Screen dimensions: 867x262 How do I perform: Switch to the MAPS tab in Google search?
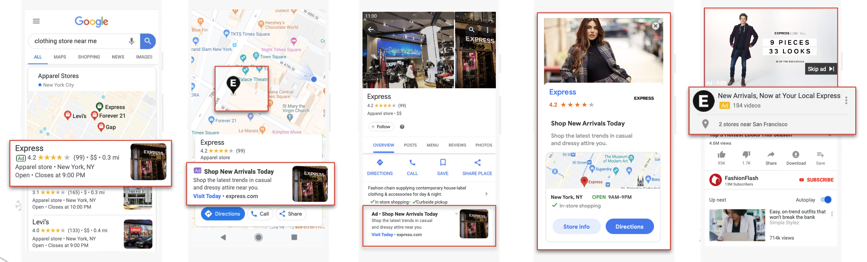60,57
